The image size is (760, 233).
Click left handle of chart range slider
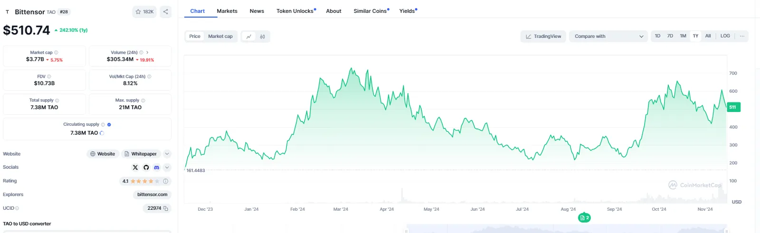[406, 231]
